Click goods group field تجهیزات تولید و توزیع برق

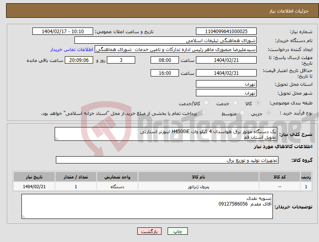(167, 160)
